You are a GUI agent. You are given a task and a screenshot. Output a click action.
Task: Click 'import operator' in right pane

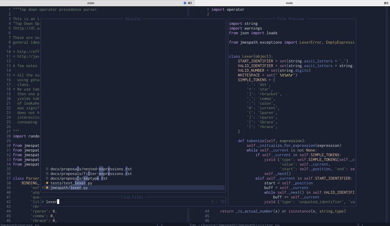228,9
